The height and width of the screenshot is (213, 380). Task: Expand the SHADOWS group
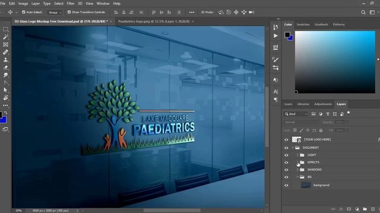(297, 170)
